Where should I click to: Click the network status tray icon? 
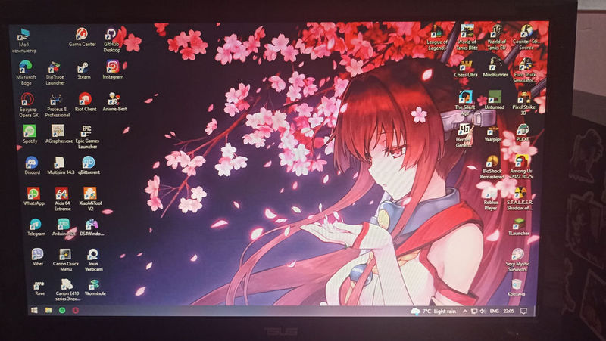[x=474, y=311]
